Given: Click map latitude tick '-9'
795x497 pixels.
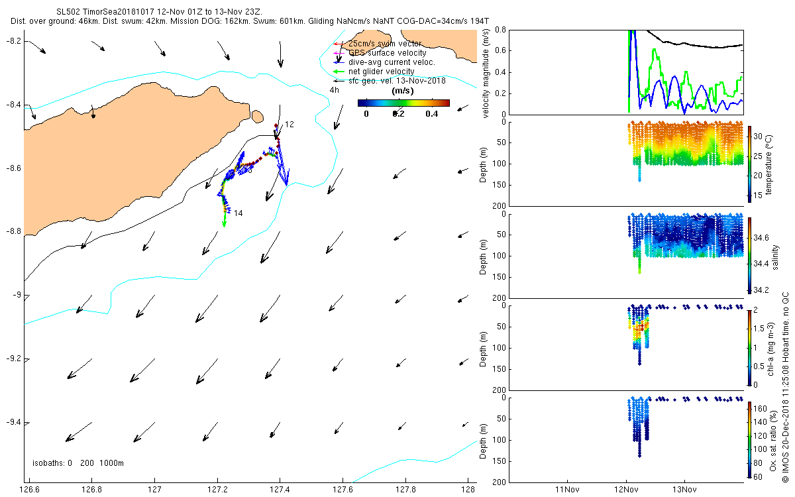Looking at the screenshot, I should point(17,295).
